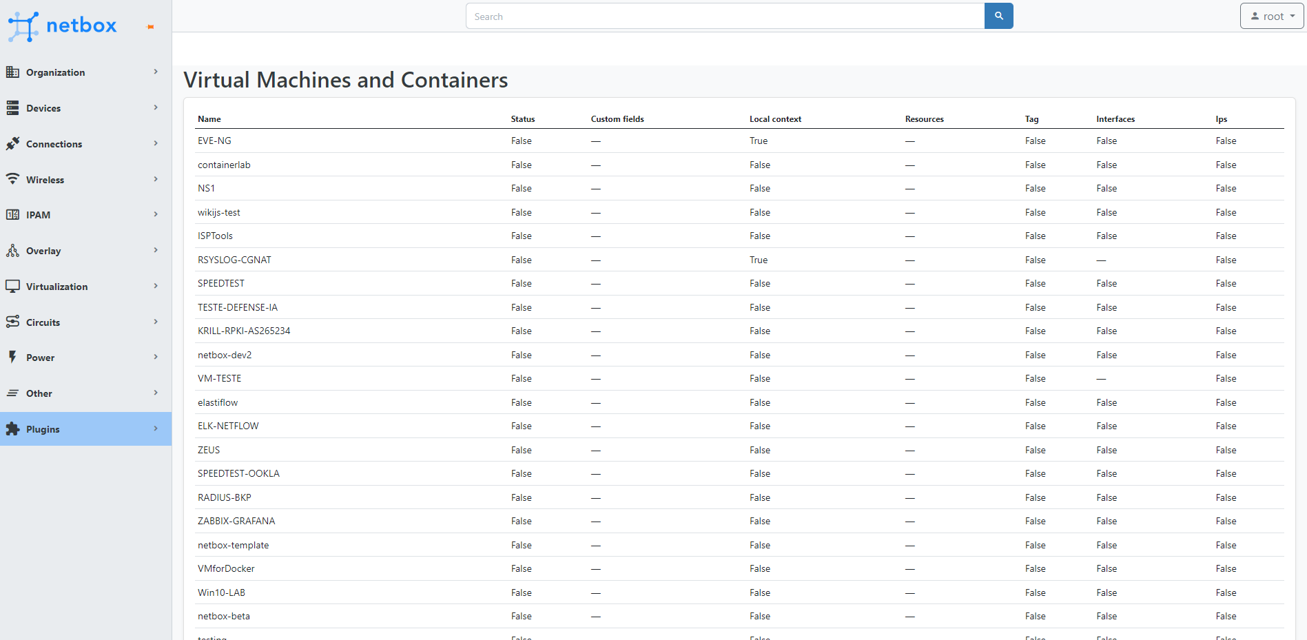The image size is (1307, 640).
Task: Select the RSYSLOG-CGNAT row name
Action: coord(234,260)
